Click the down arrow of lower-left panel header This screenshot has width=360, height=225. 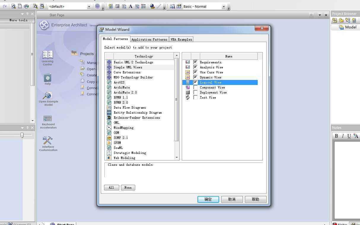tap(23, 128)
